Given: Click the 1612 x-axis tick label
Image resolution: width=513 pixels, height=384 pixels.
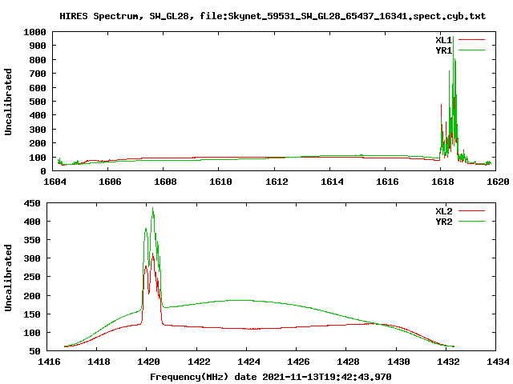Looking at the screenshot, I should 277,182.
